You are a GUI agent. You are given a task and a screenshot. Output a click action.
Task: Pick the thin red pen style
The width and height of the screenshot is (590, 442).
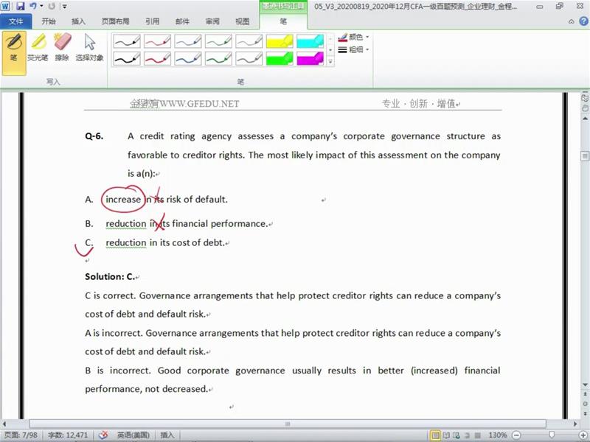[x=157, y=41]
